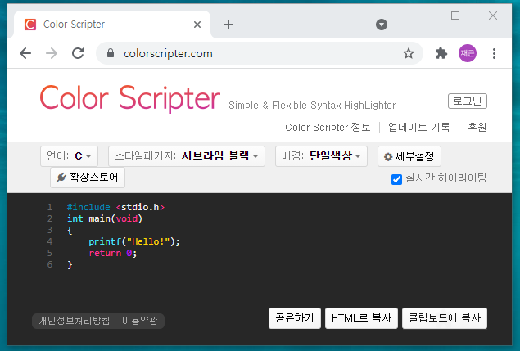This screenshot has width=520, height=351.
Task: Open the 확장스토어 extension store button
Action: [88, 178]
